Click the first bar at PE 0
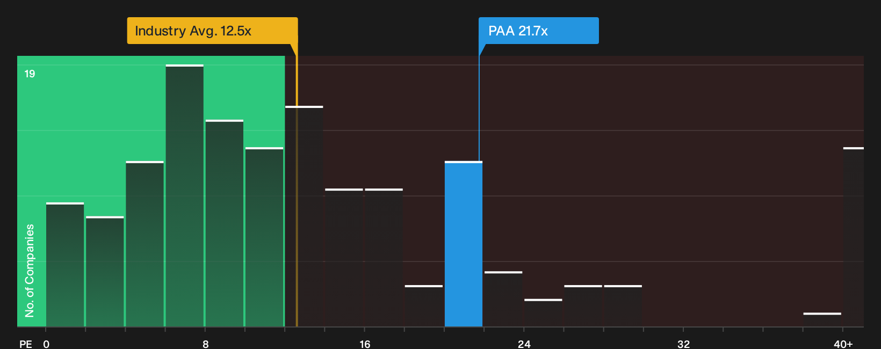Image resolution: width=881 pixels, height=349 pixels. (x=65, y=265)
